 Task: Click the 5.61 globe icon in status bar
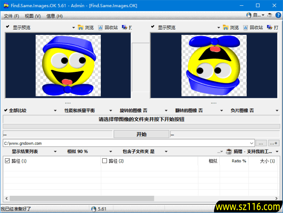tap(94, 209)
